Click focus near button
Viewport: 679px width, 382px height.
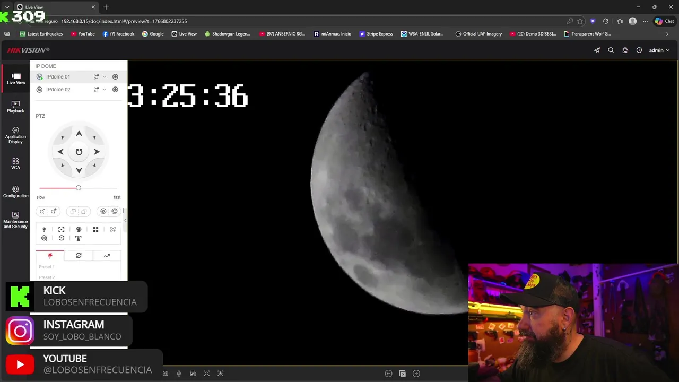[x=73, y=211]
